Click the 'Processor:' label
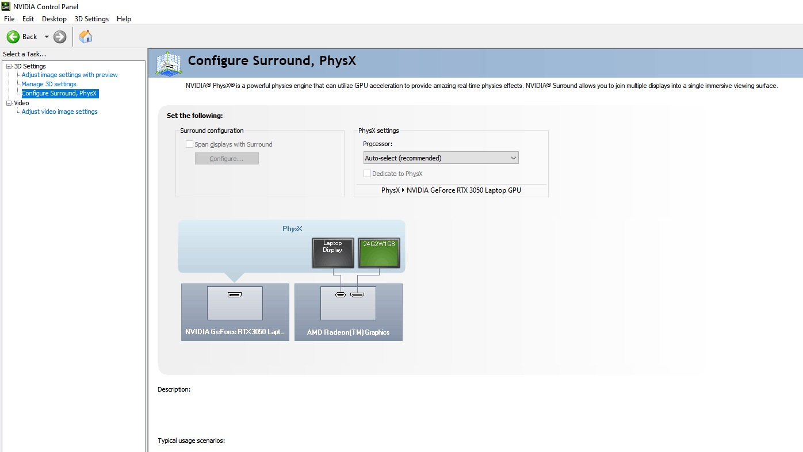Viewport: 803px width, 452px height. tap(378, 144)
